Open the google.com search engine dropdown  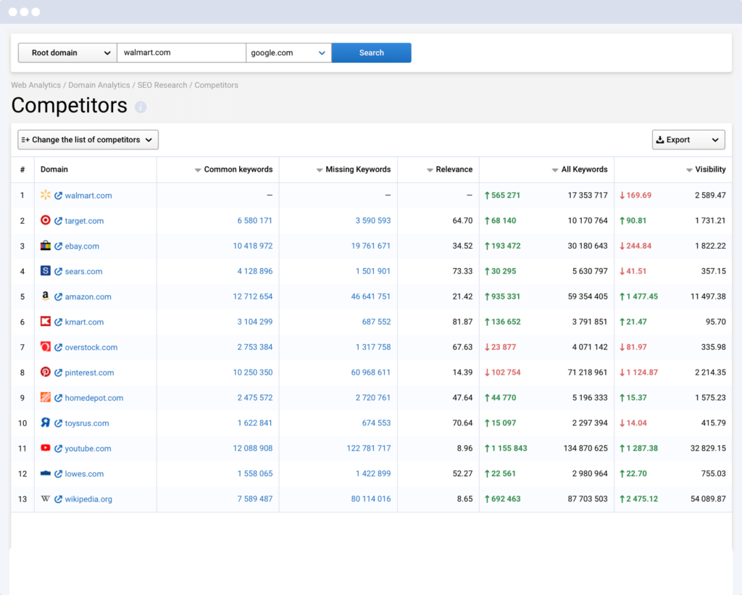pos(288,53)
